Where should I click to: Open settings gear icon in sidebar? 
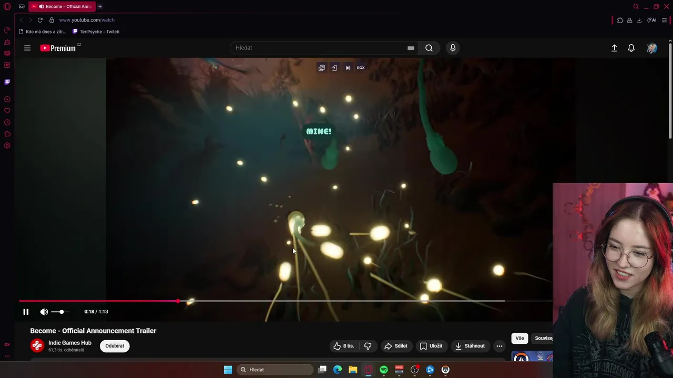pyautogui.click(x=7, y=145)
